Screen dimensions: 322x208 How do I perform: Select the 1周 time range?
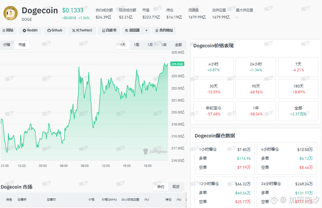[x=137, y=45]
